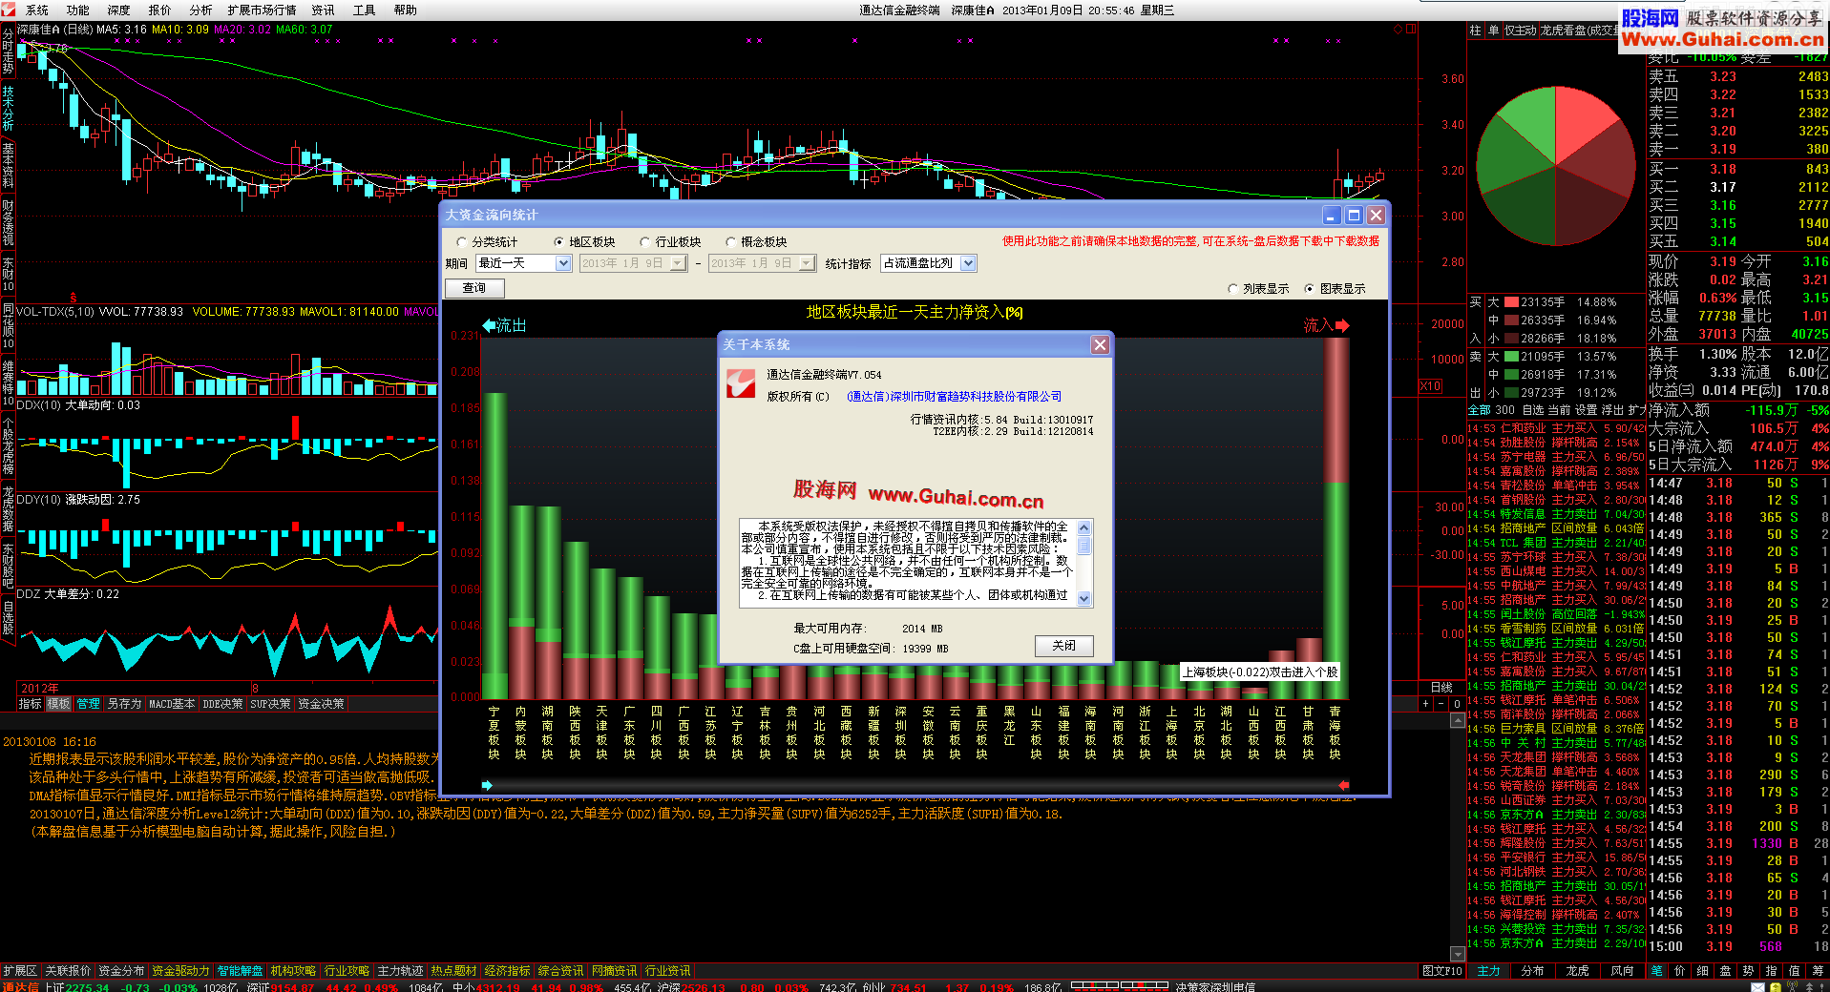
Task: Click the small square icon above price axis
Action: [x=1412, y=30]
